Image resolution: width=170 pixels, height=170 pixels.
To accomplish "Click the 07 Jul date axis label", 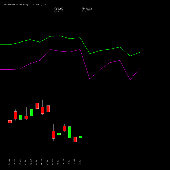I will 47,162.
